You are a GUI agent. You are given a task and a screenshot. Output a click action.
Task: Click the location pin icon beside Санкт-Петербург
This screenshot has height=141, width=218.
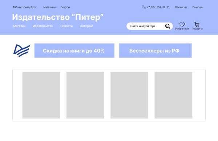(x=14, y=7)
